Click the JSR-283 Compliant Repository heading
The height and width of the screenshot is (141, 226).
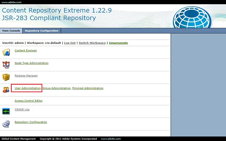[49, 18]
